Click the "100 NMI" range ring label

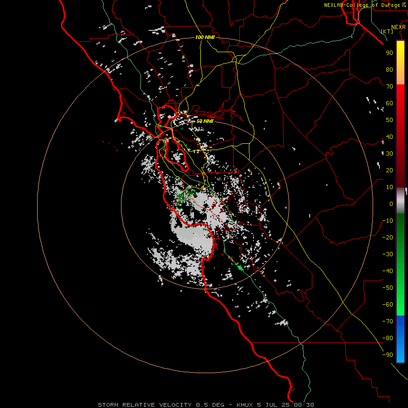(205, 37)
